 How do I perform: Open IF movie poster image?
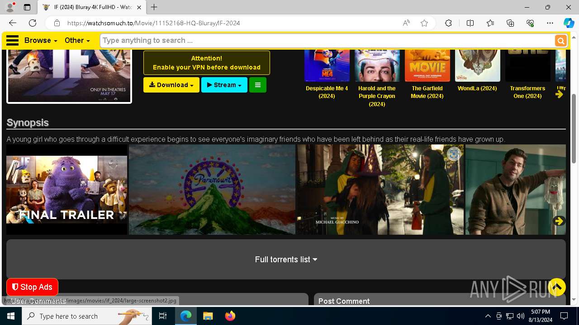click(x=69, y=76)
